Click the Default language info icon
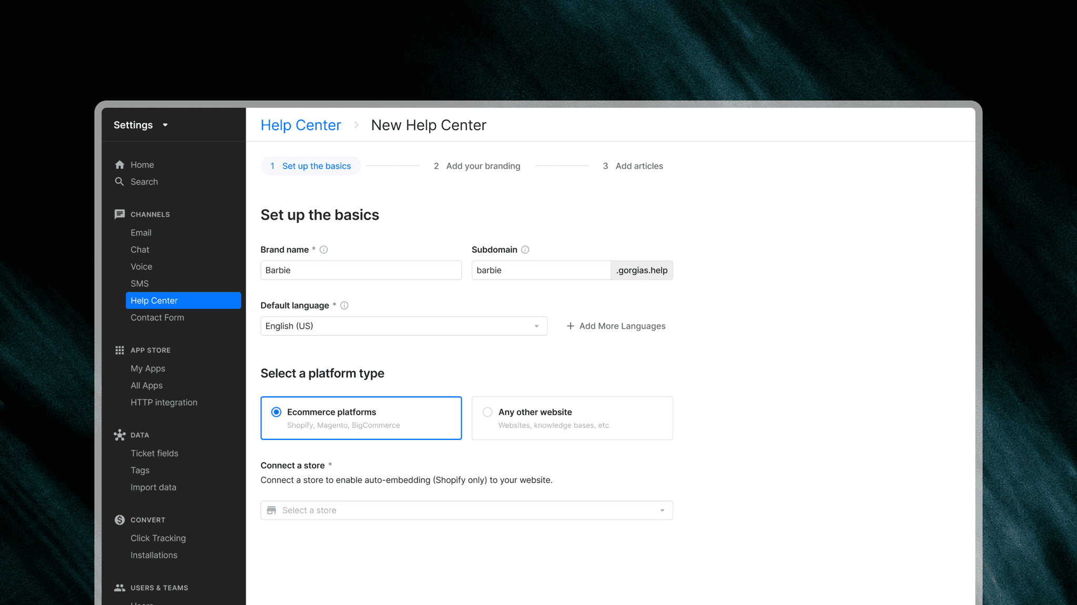This screenshot has width=1077, height=605. 344,305
